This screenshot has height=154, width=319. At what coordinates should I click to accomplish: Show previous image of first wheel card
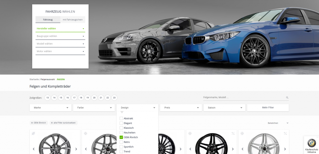tap(34, 149)
